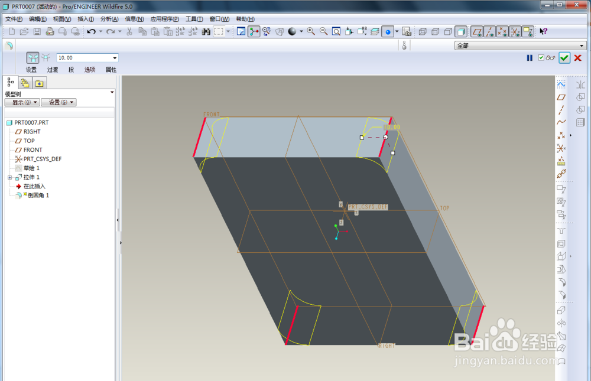Screen dimensions: 591x381
Task: Switch to wireframe display
Action: coord(423,32)
